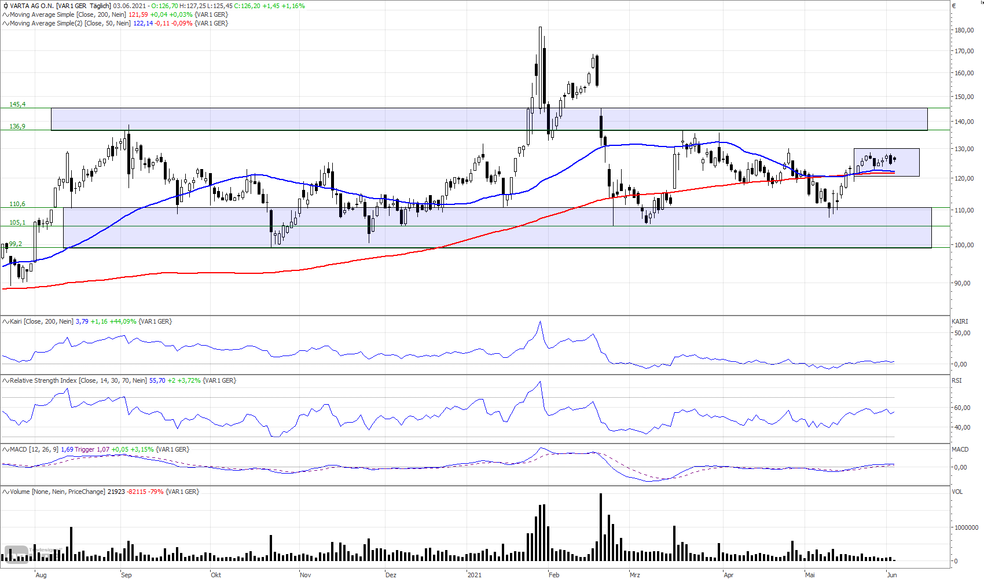Viewport: 984px width, 579px height.
Task: Click the Euro currency symbol atop price axis
Action: point(954,6)
